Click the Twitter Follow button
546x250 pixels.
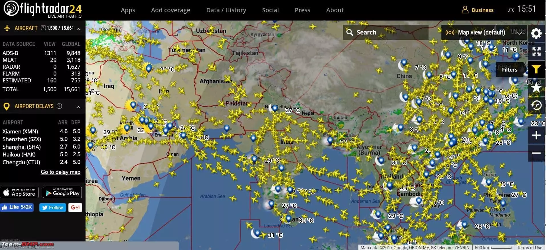click(53, 208)
